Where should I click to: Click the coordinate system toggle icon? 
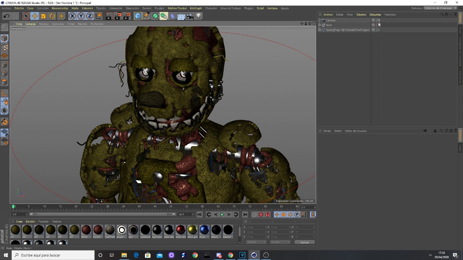click(99, 16)
